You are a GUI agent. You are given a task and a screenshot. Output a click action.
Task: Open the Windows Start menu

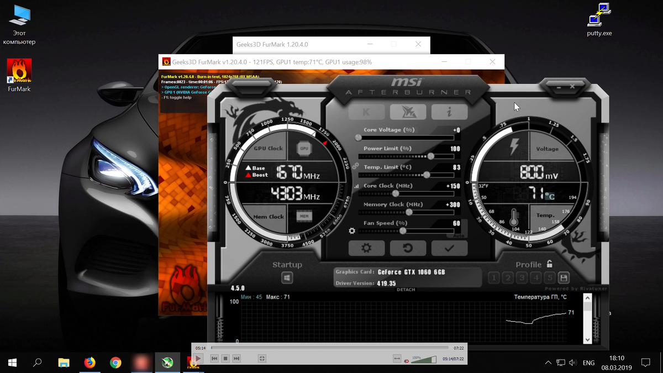pyautogui.click(x=12, y=363)
